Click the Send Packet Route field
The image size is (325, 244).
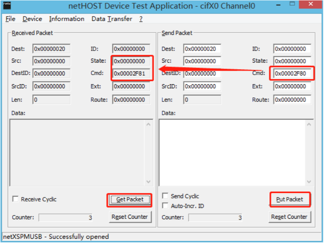click(x=292, y=100)
